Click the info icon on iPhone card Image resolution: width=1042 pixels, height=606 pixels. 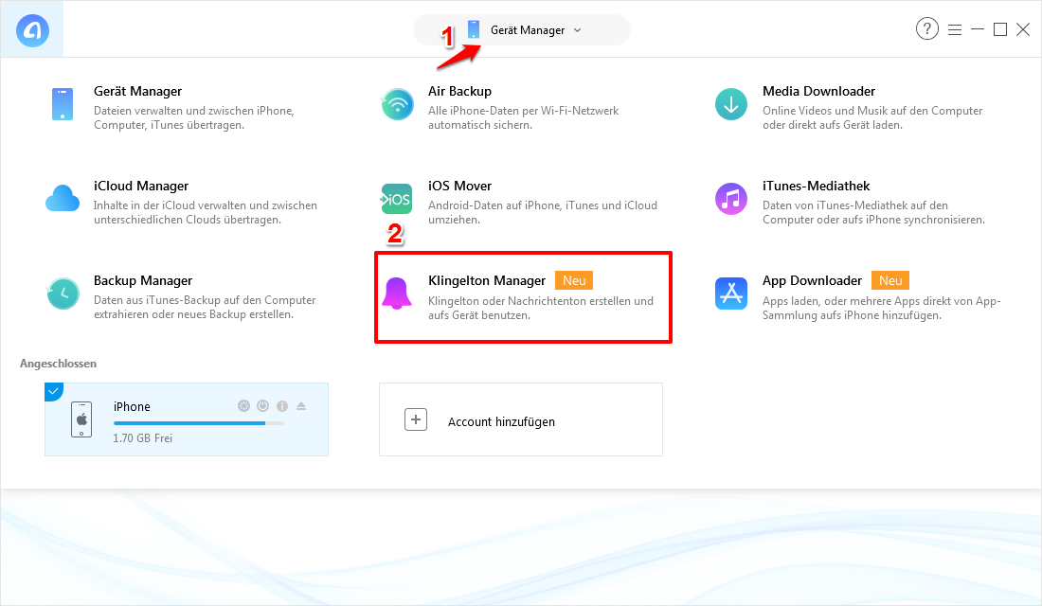point(282,405)
